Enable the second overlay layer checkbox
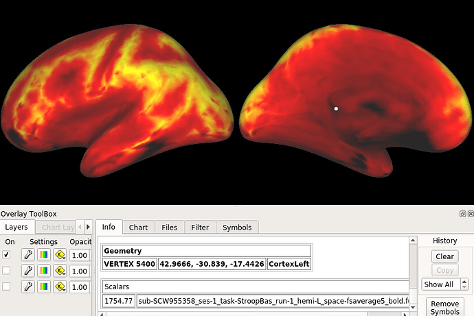 click(7, 271)
